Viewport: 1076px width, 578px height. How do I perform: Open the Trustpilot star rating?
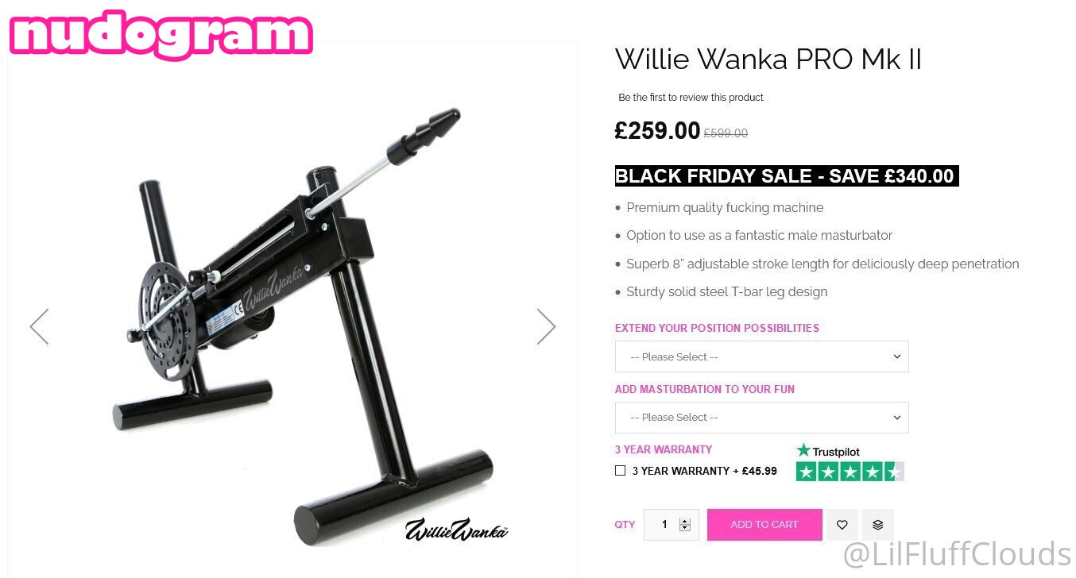pyautogui.click(x=850, y=472)
